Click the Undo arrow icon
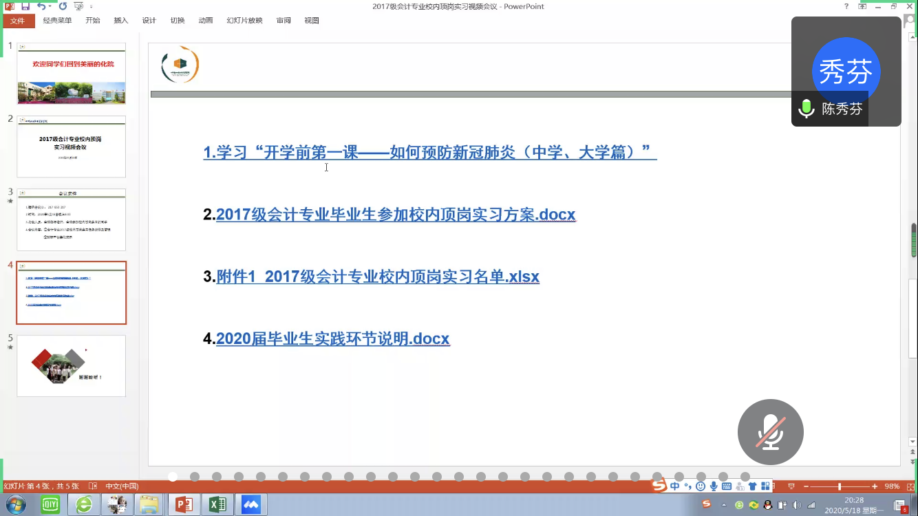918x516 pixels. (41, 6)
